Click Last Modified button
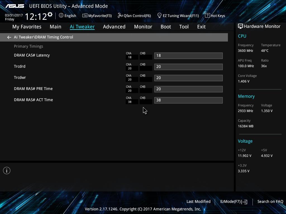 199,201
